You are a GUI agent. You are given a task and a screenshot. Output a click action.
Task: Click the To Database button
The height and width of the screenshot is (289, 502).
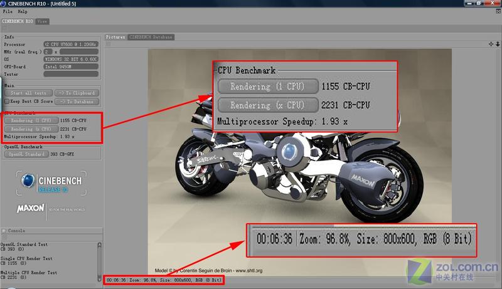77,102
